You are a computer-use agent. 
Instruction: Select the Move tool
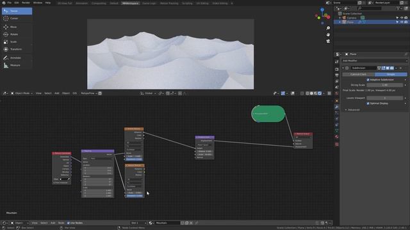(17, 27)
